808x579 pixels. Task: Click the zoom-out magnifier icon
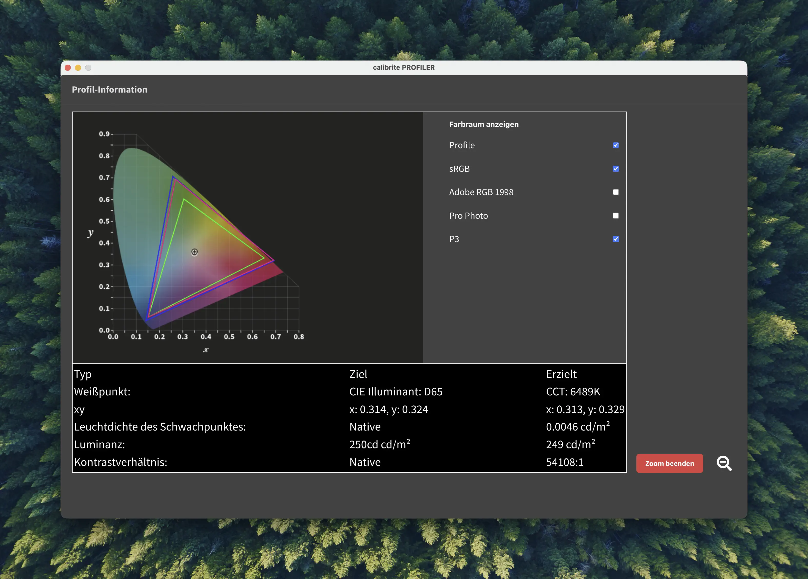point(724,463)
